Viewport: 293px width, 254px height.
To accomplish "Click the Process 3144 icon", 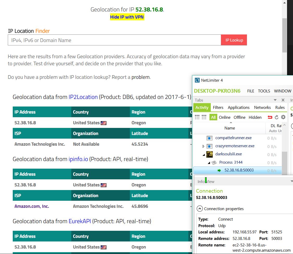I will point(214,162).
